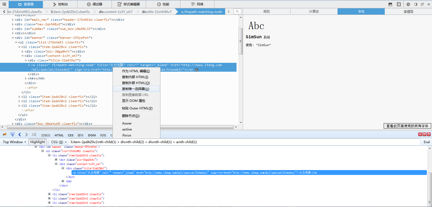Screen dimensions: 432x207
Task: Collapse the content-1z3Y_oh7 div node
Action: (x=22, y=56)
